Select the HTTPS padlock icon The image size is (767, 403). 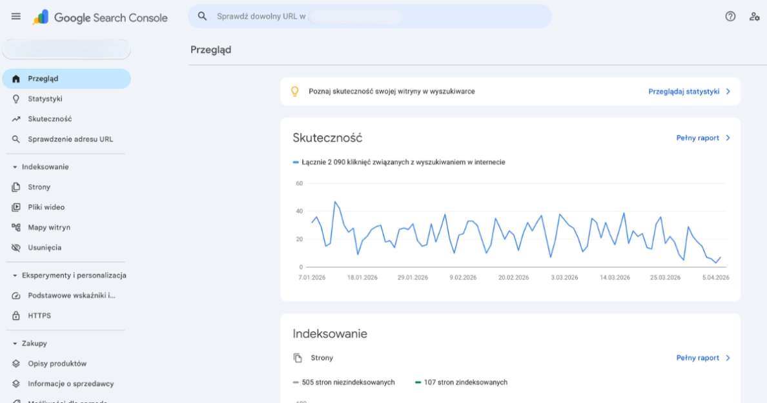pos(15,315)
